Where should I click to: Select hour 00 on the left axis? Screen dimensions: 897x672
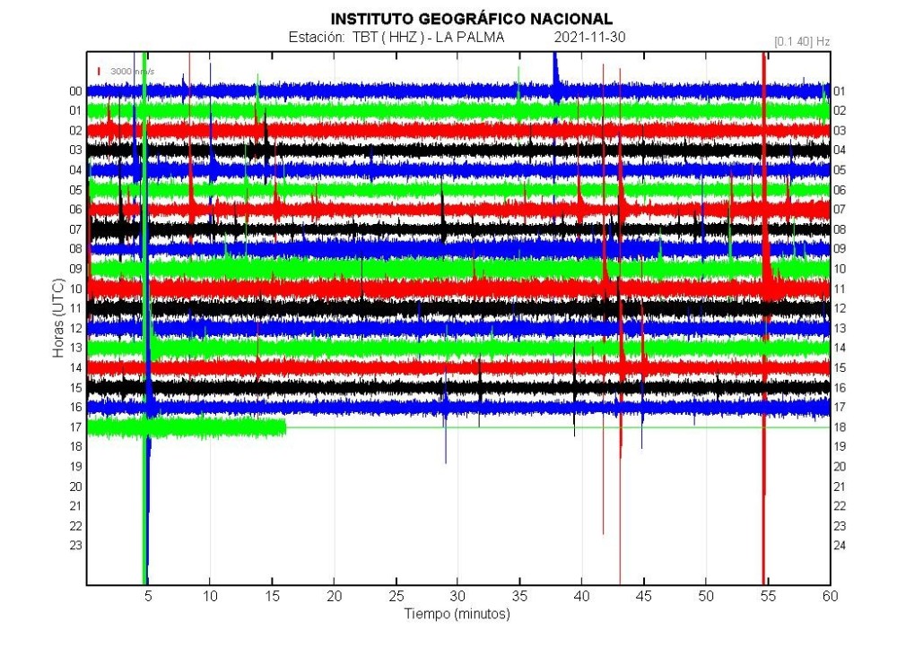pos(75,90)
